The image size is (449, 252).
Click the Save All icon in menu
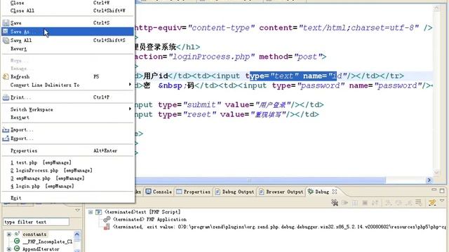click(6, 41)
